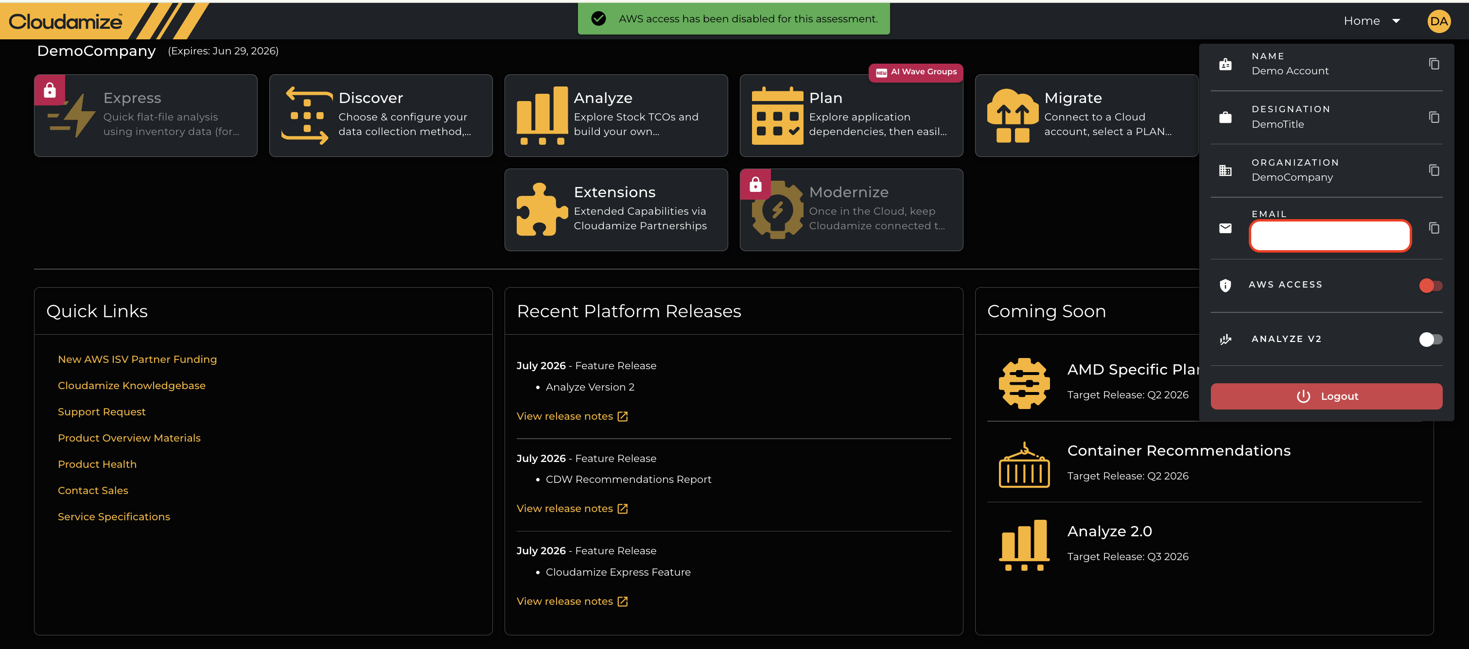
Task: Open the Extensions module card
Action: click(x=616, y=210)
